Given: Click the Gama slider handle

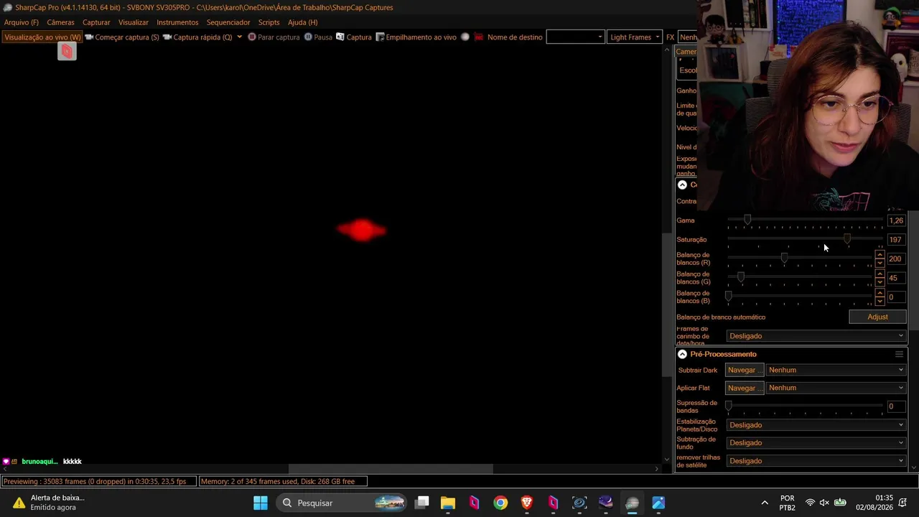Looking at the screenshot, I should [747, 220].
